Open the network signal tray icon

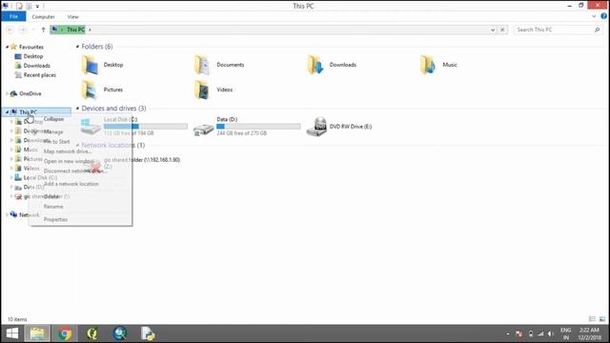point(540,333)
